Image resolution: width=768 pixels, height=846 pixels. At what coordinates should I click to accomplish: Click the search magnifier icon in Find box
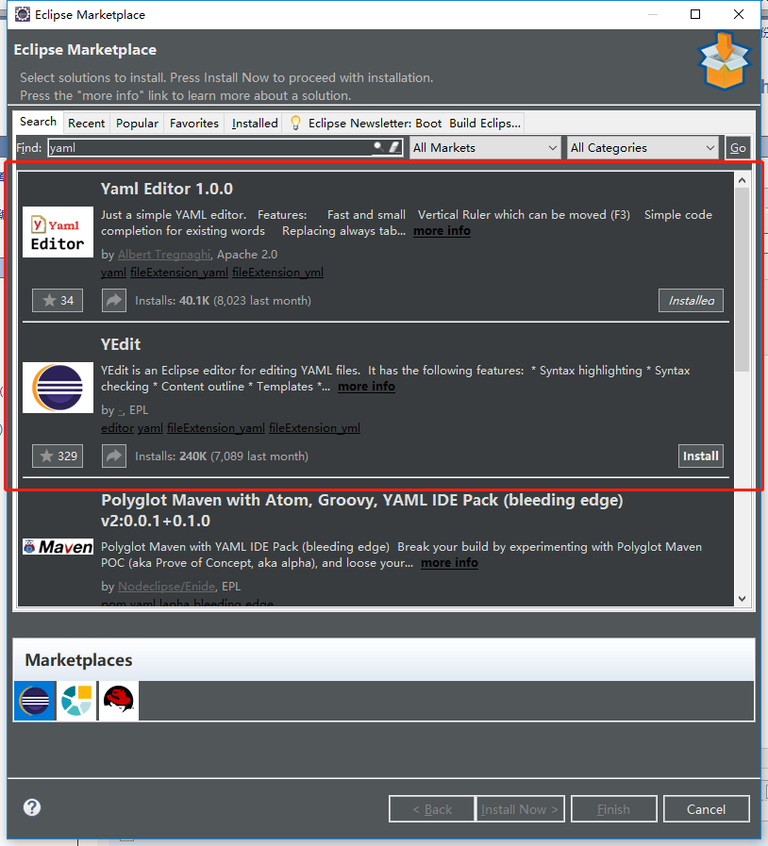(x=379, y=146)
